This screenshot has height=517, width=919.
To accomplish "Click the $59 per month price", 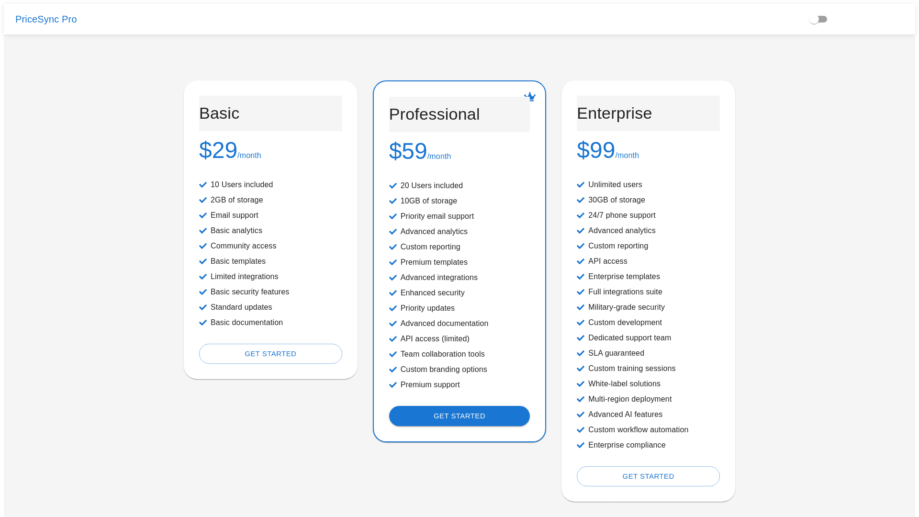I will pos(419,152).
